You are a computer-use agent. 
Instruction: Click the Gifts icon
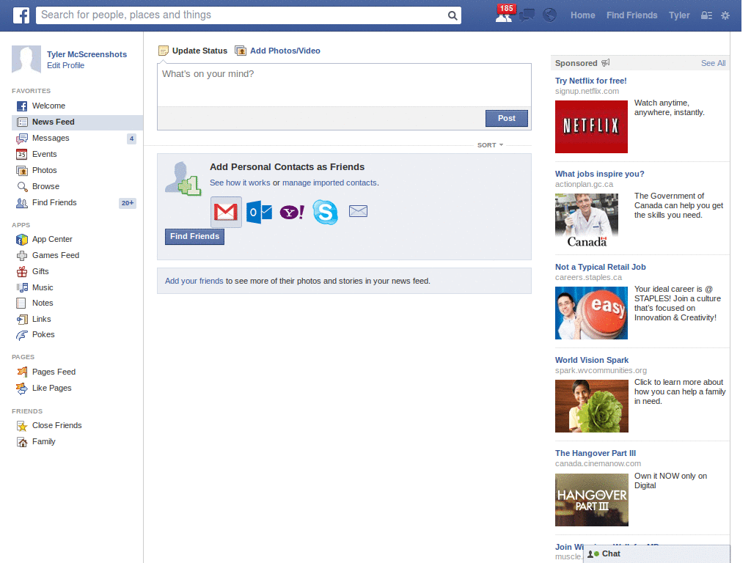(22, 271)
